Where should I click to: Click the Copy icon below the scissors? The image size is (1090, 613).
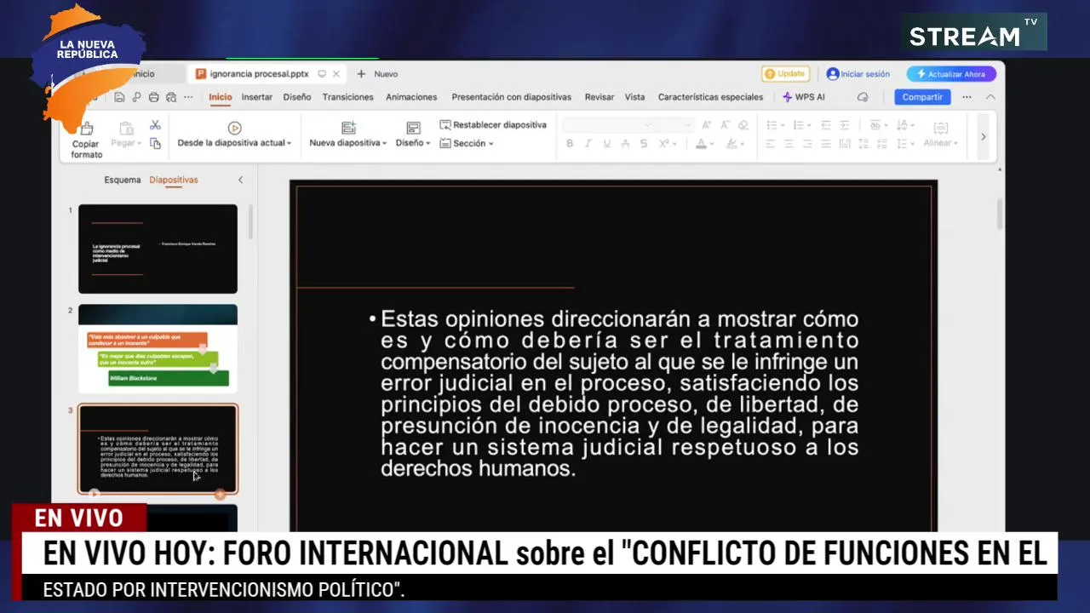pos(155,143)
